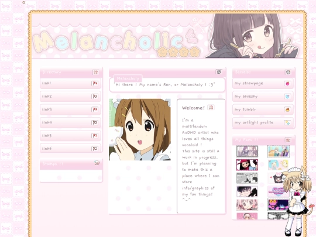Screen dimensions: 316x237
Task: Visit the my artfight profile link
Action: [263, 123]
